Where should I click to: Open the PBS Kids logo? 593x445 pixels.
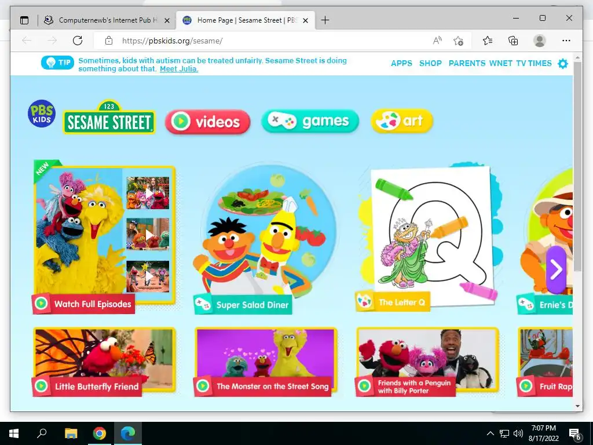tap(42, 114)
